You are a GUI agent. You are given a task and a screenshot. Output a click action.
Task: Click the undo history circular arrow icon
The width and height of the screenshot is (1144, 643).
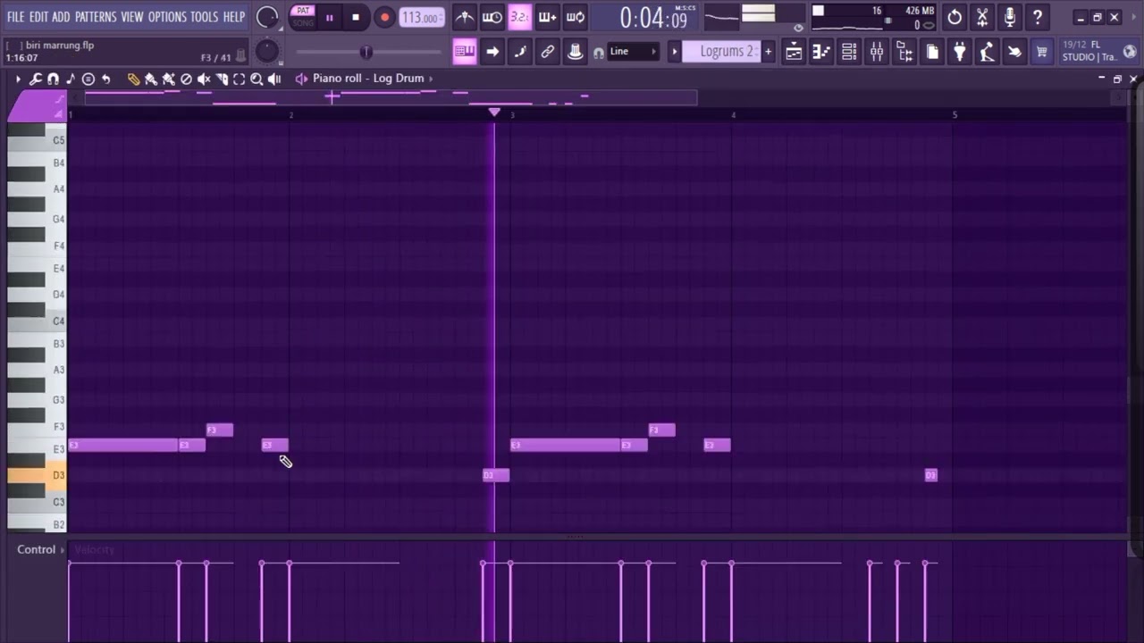click(x=955, y=17)
